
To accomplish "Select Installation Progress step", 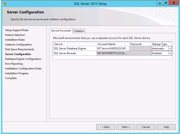I will pos(17,73).
